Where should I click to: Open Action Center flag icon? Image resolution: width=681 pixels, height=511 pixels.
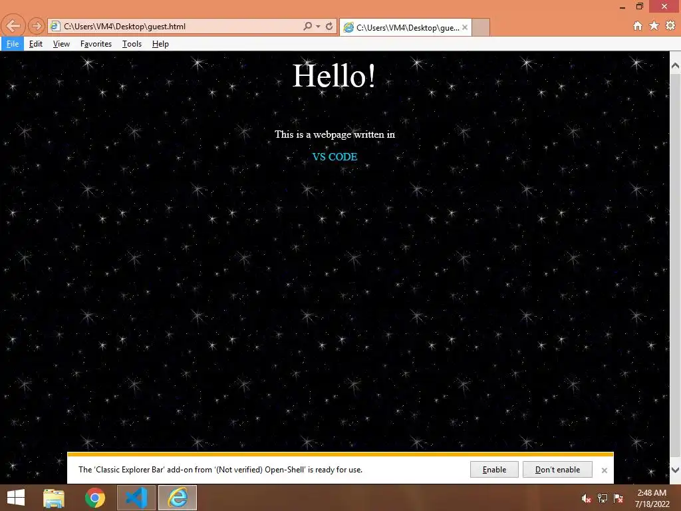pos(618,498)
